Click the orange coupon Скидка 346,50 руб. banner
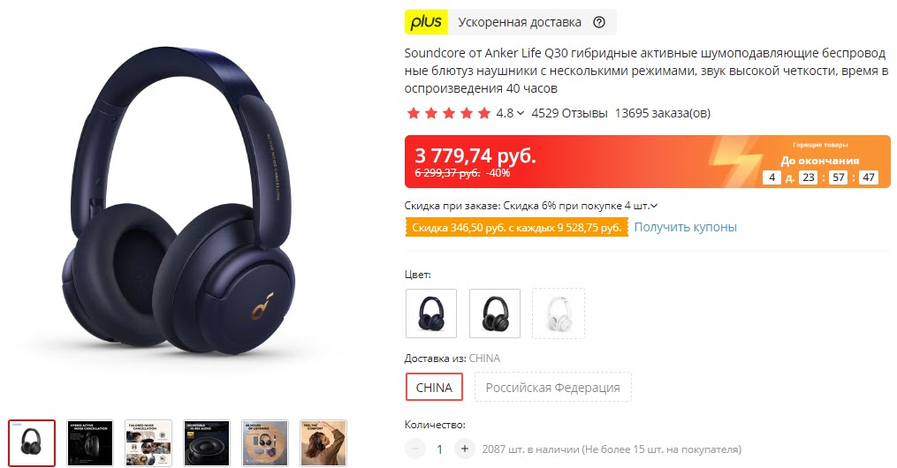Viewport: 897px width, 468px height. [x=517, y=228]
